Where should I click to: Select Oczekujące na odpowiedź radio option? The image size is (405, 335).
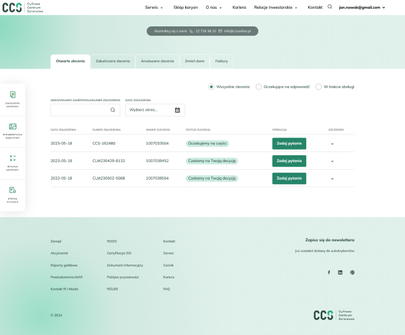pos(259,87)
